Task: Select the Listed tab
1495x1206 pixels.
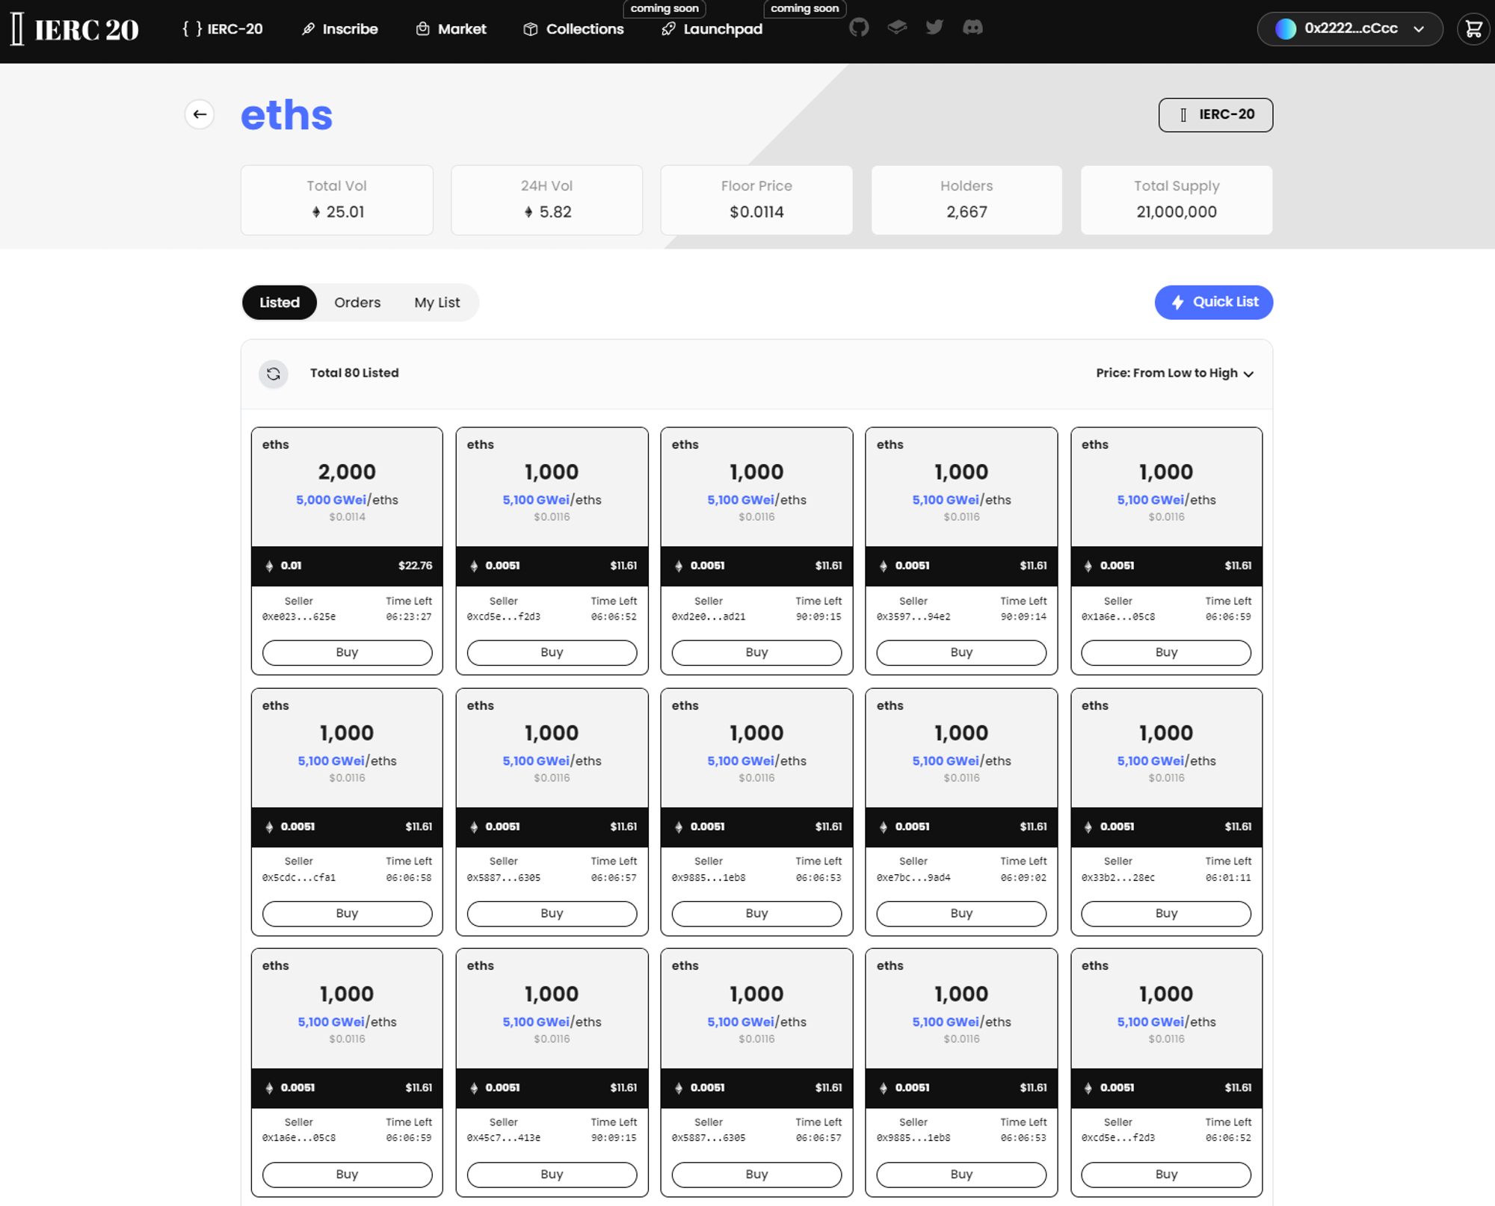Action: [x=280, y=303]
